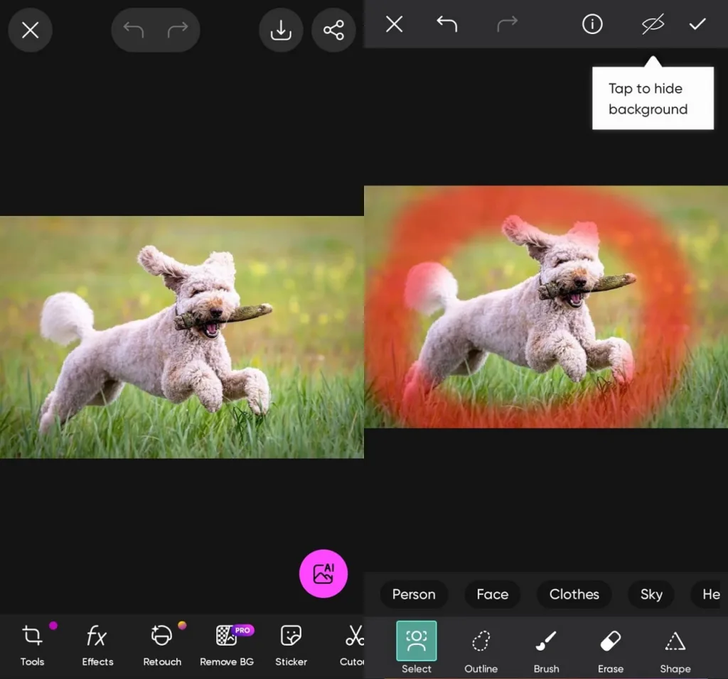
Task: Undo last stroke in cutout screen
Action: point(447,23)
